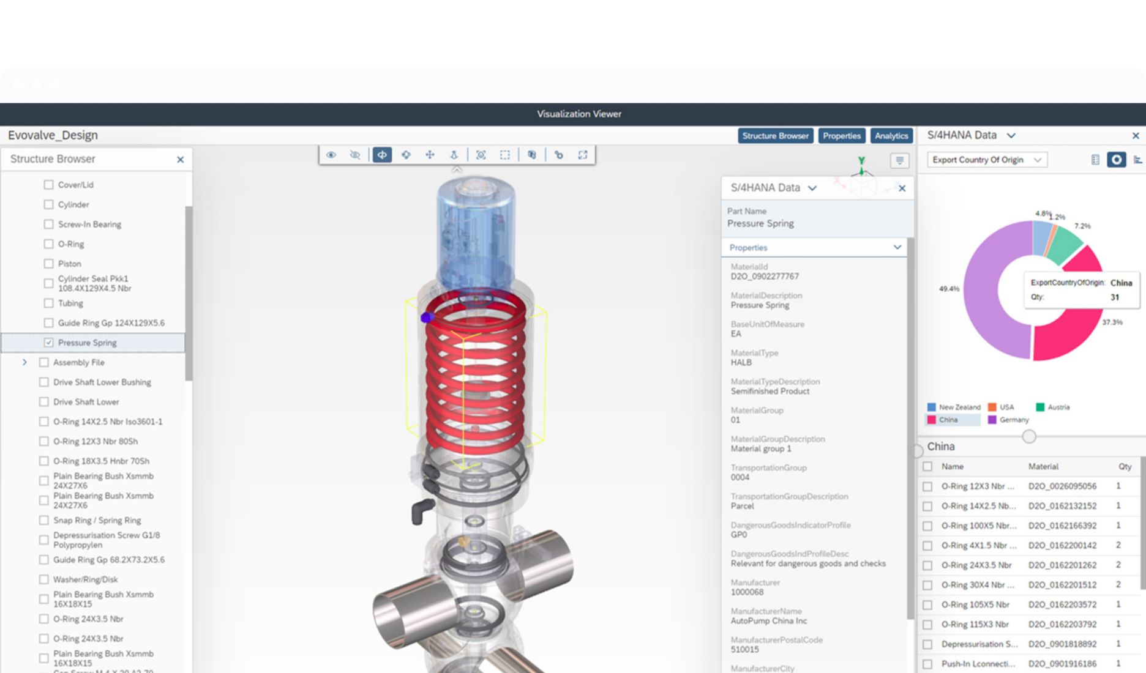Click the show (eye) icon in viewer toolbar
Viewport: 1146px width, 673px height.
pos(331,155)
